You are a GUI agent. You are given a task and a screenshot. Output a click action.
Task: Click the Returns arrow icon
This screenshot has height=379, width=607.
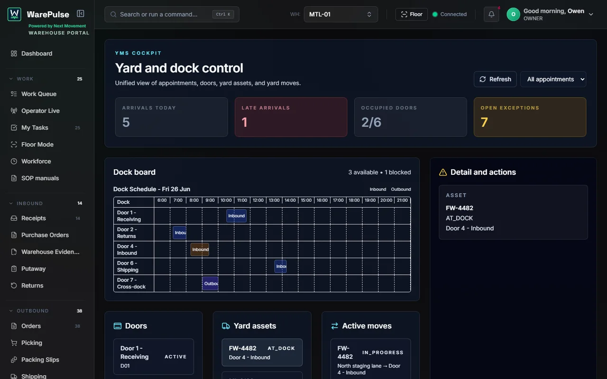coord(14,286)
